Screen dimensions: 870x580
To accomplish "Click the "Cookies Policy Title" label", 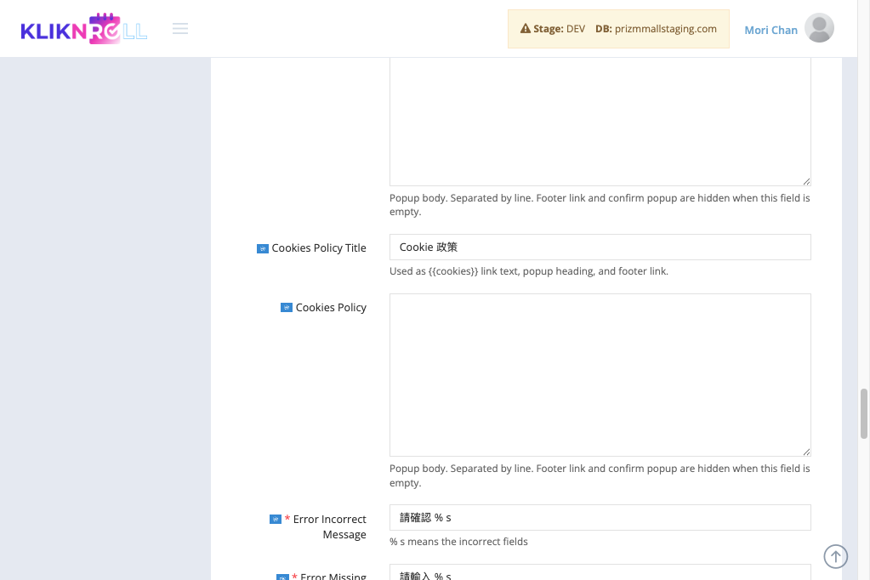I will point(318,248).
